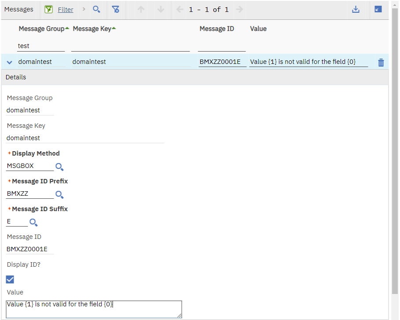Click the Details Message ID field BMXZZ0001E
This screenshot has width=400, height=320.
(30, 249)
